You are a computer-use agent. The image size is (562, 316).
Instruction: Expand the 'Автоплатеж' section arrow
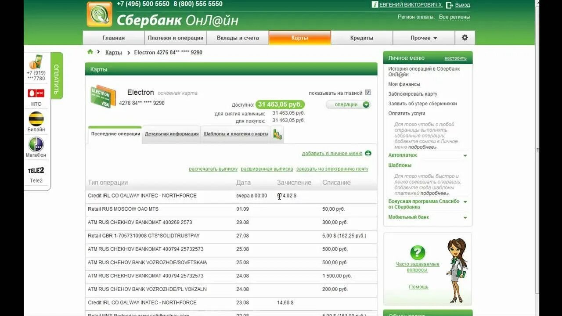click(465, 155)
